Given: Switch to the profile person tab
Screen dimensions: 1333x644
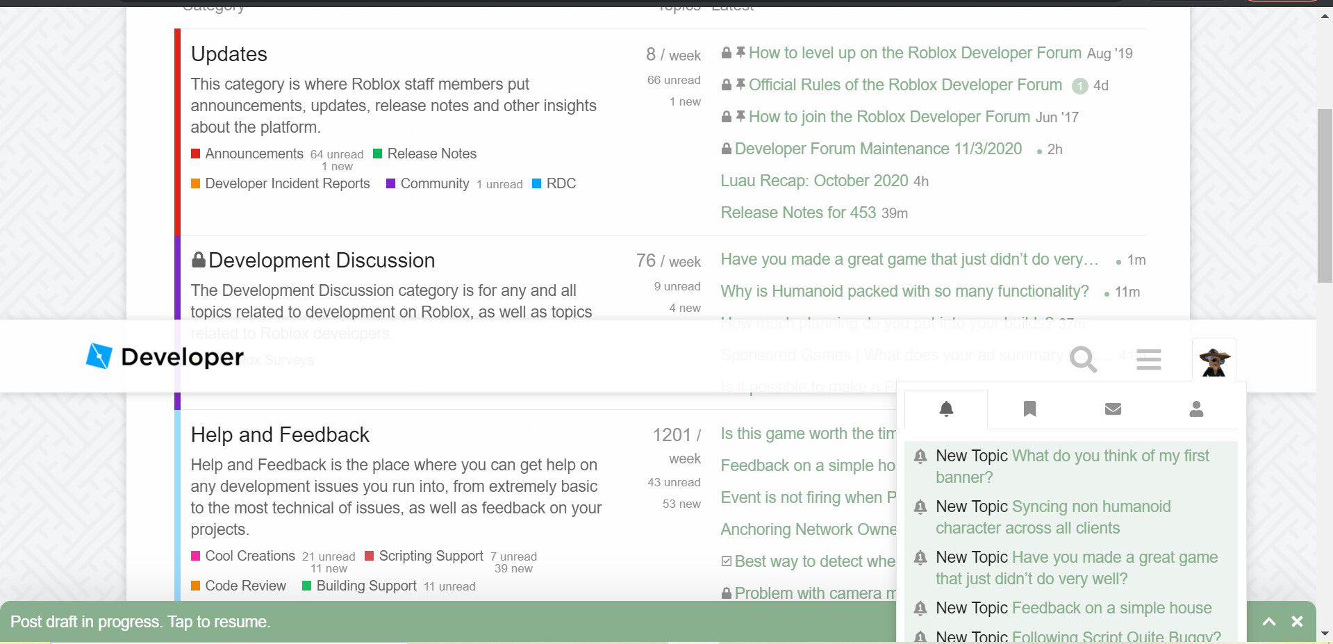Looking at the screenshot, I should coord(1196,409).
